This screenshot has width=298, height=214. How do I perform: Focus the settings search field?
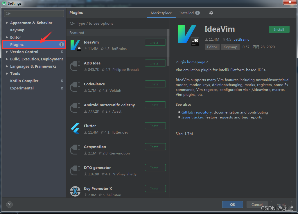tap(34, 14)
